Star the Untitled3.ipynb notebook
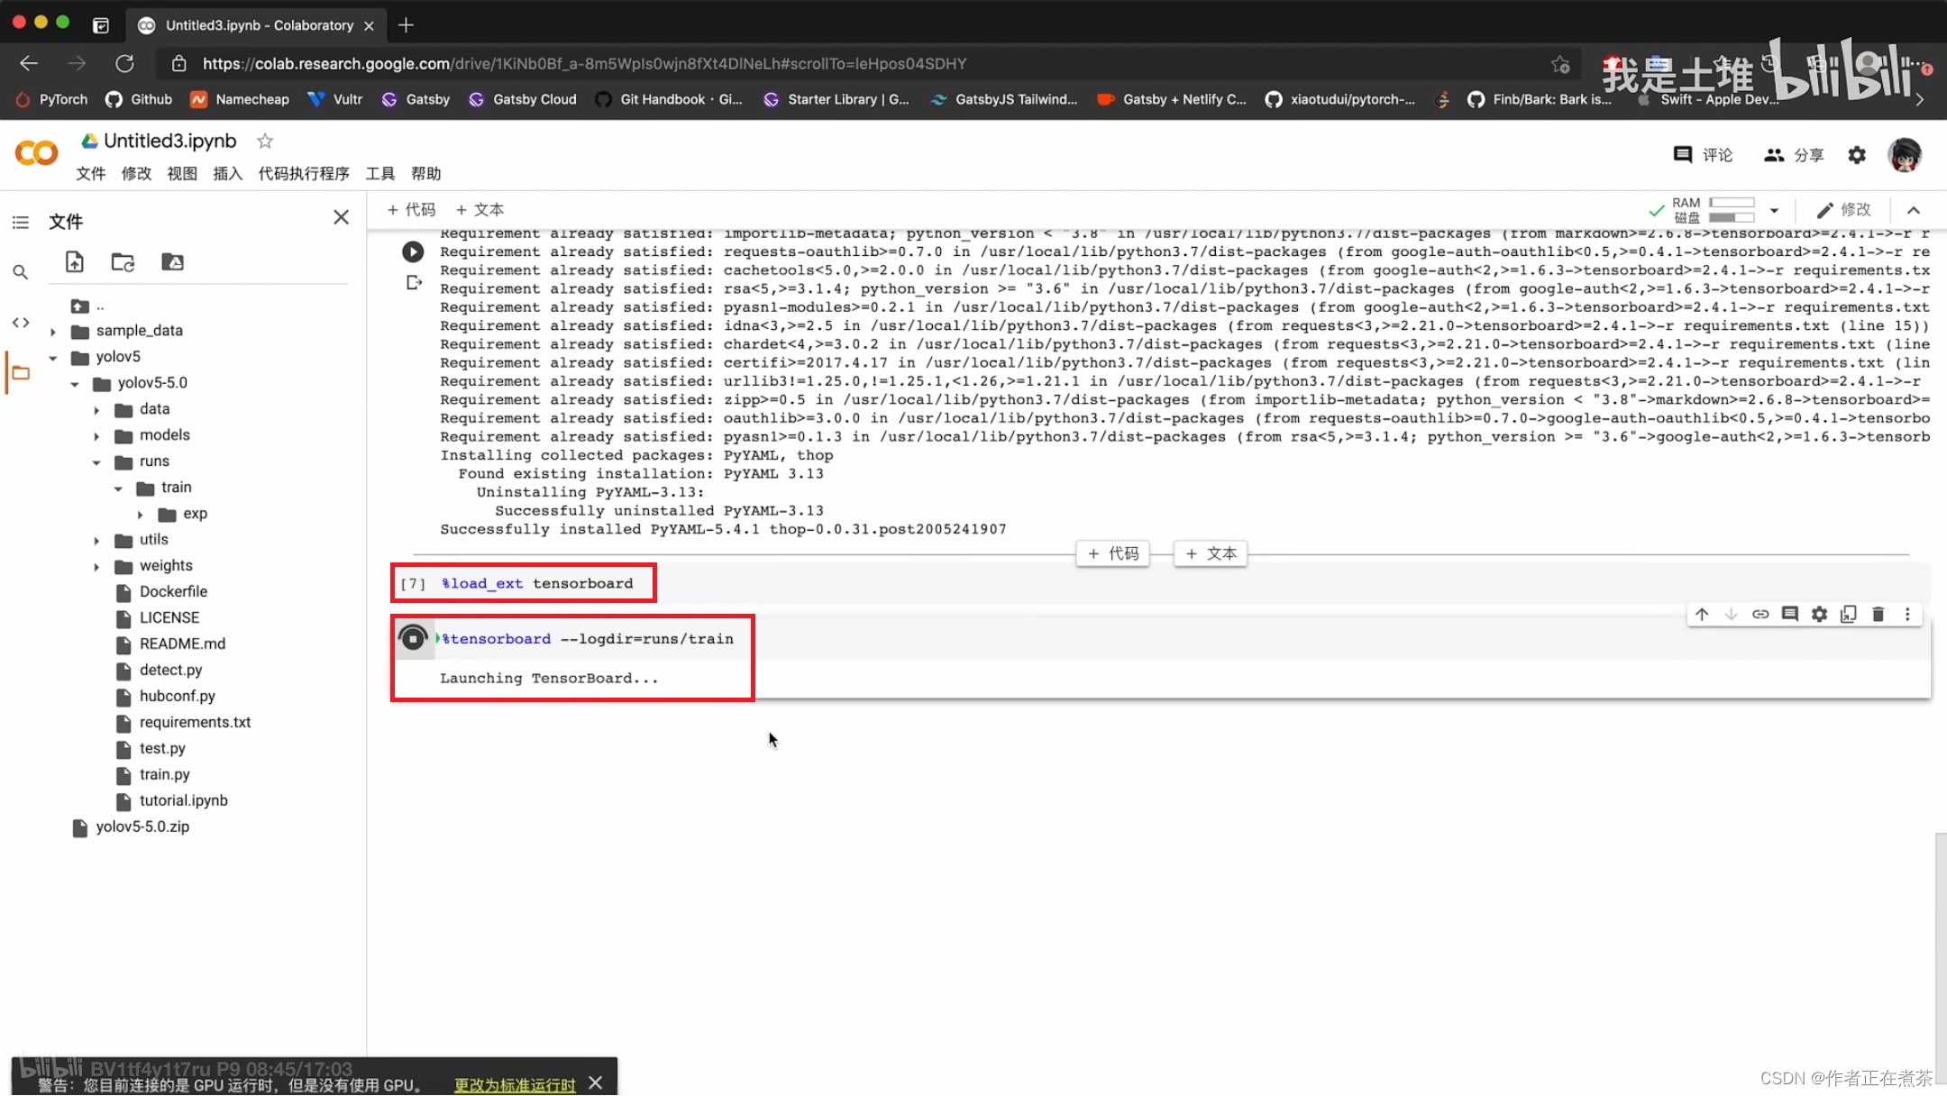 point(265,142)
